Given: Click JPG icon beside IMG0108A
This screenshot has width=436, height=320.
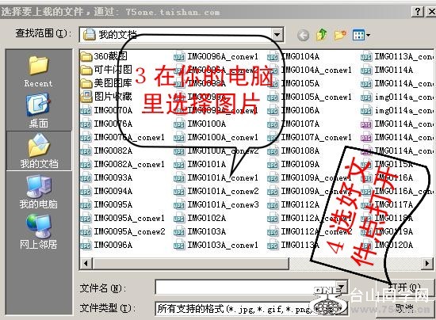Looking at the screenshot, I should point(272,150).
